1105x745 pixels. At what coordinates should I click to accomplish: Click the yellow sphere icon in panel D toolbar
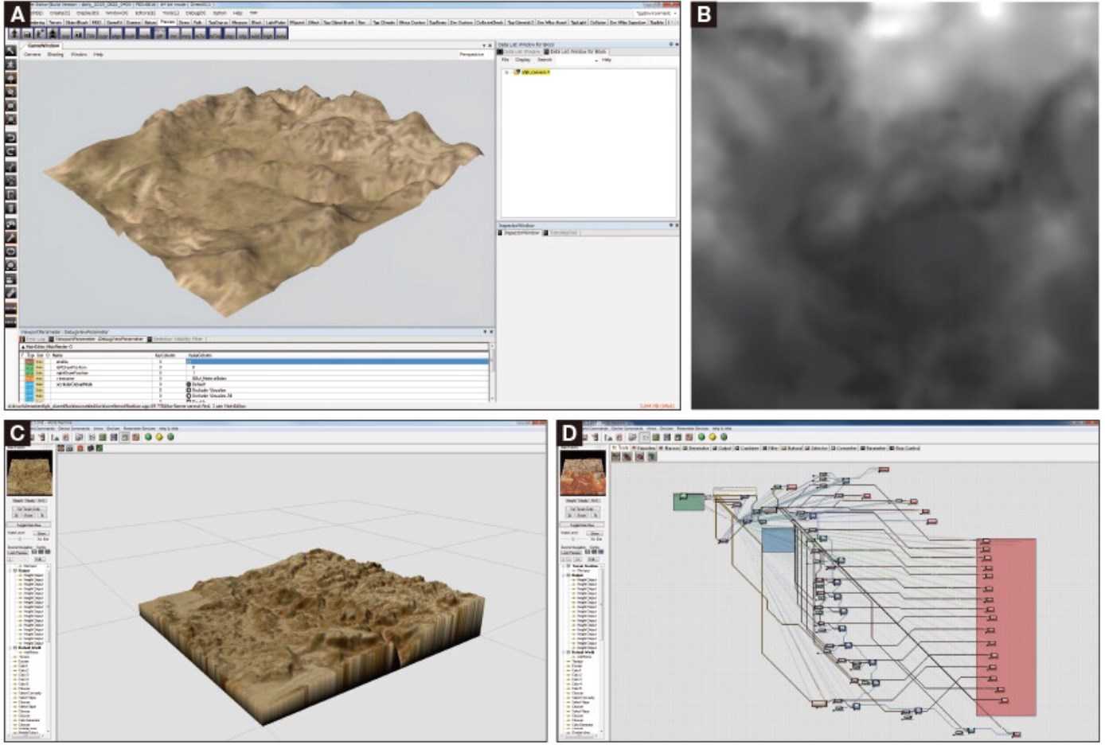[x=713, y=437]
